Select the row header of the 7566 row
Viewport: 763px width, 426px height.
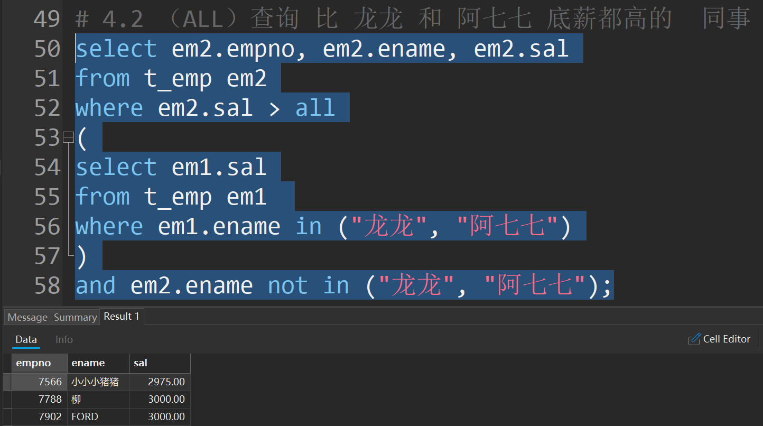pyautogui.click(x=7, y=382)
